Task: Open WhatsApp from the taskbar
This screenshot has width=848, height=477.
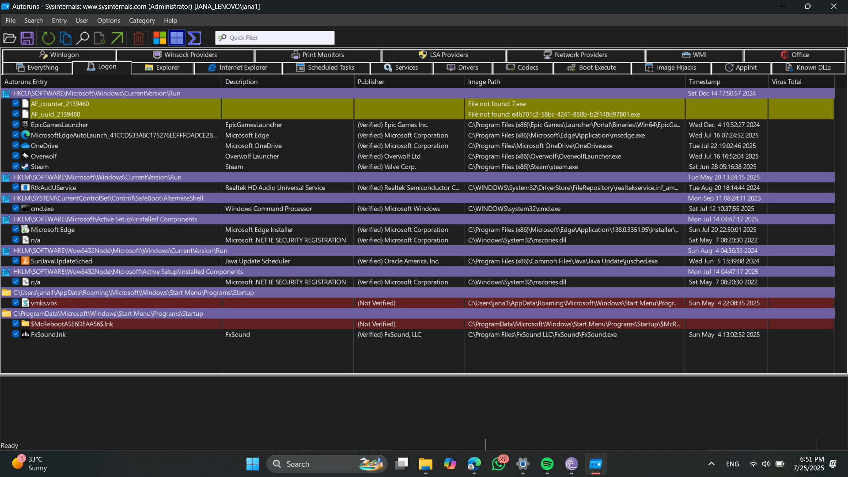Action: click(x=499, y=464)
